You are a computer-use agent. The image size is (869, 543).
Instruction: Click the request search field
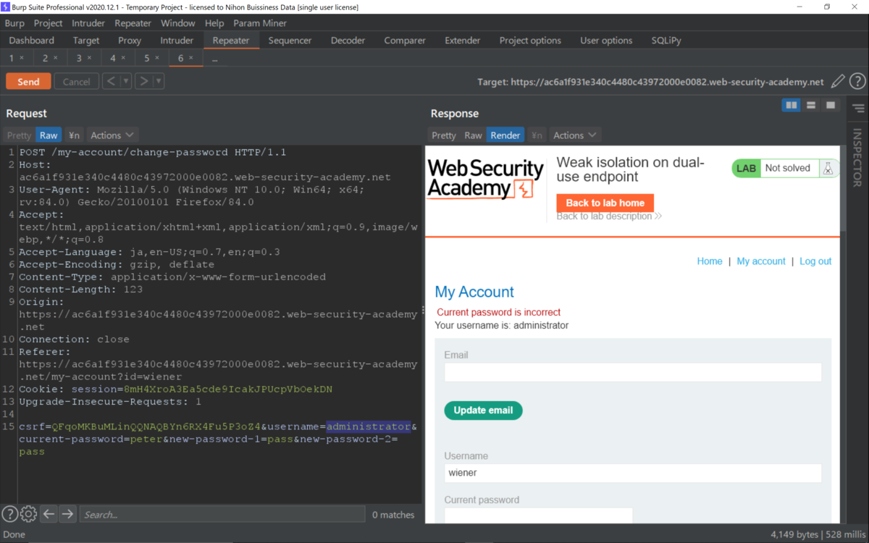point(222,514)
